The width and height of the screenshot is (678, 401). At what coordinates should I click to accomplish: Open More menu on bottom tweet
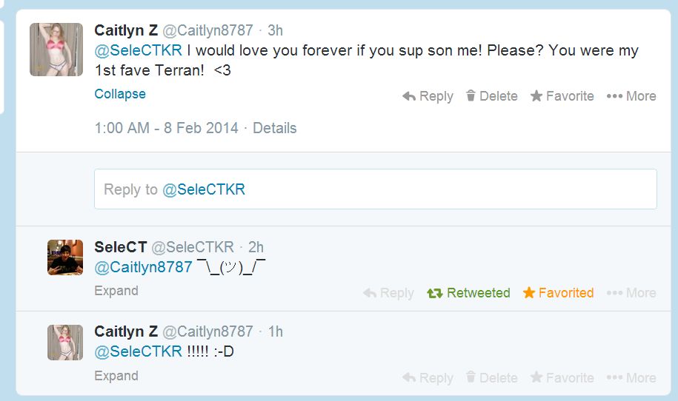(614, 378)
